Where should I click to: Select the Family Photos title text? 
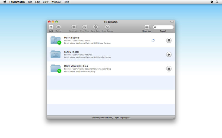pos(72,52)
